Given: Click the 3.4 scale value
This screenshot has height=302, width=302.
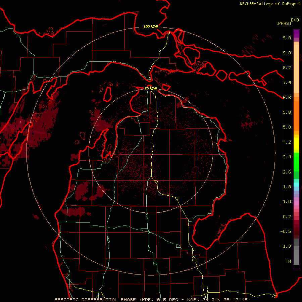Looking at the screenshot, I should point(287,157).
